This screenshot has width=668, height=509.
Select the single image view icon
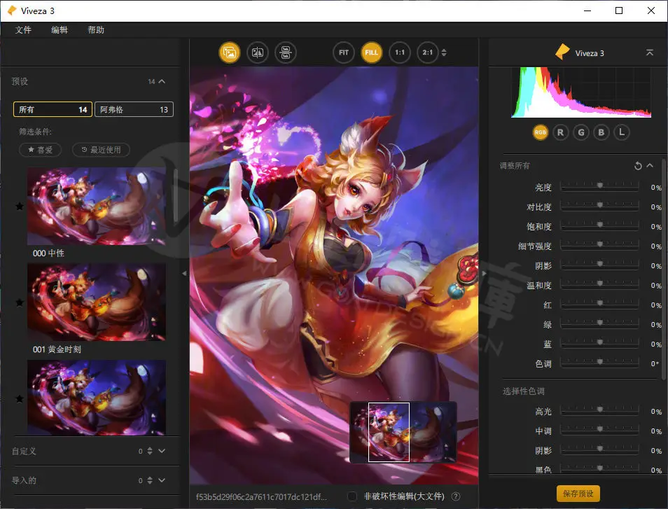coord(230,53)
